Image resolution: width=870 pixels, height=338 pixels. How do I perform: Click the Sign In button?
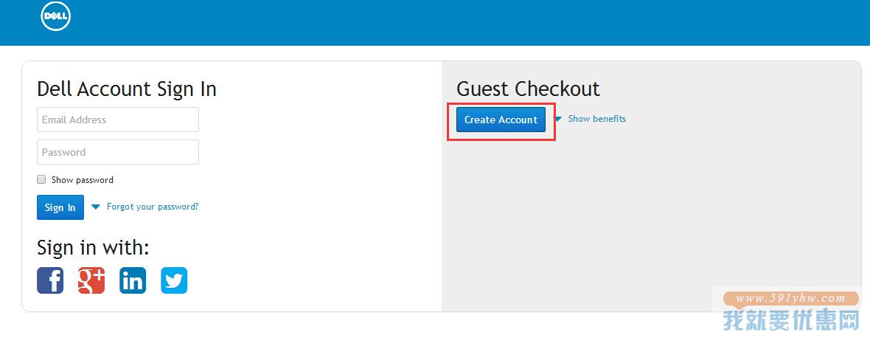(x=60, y=207)
